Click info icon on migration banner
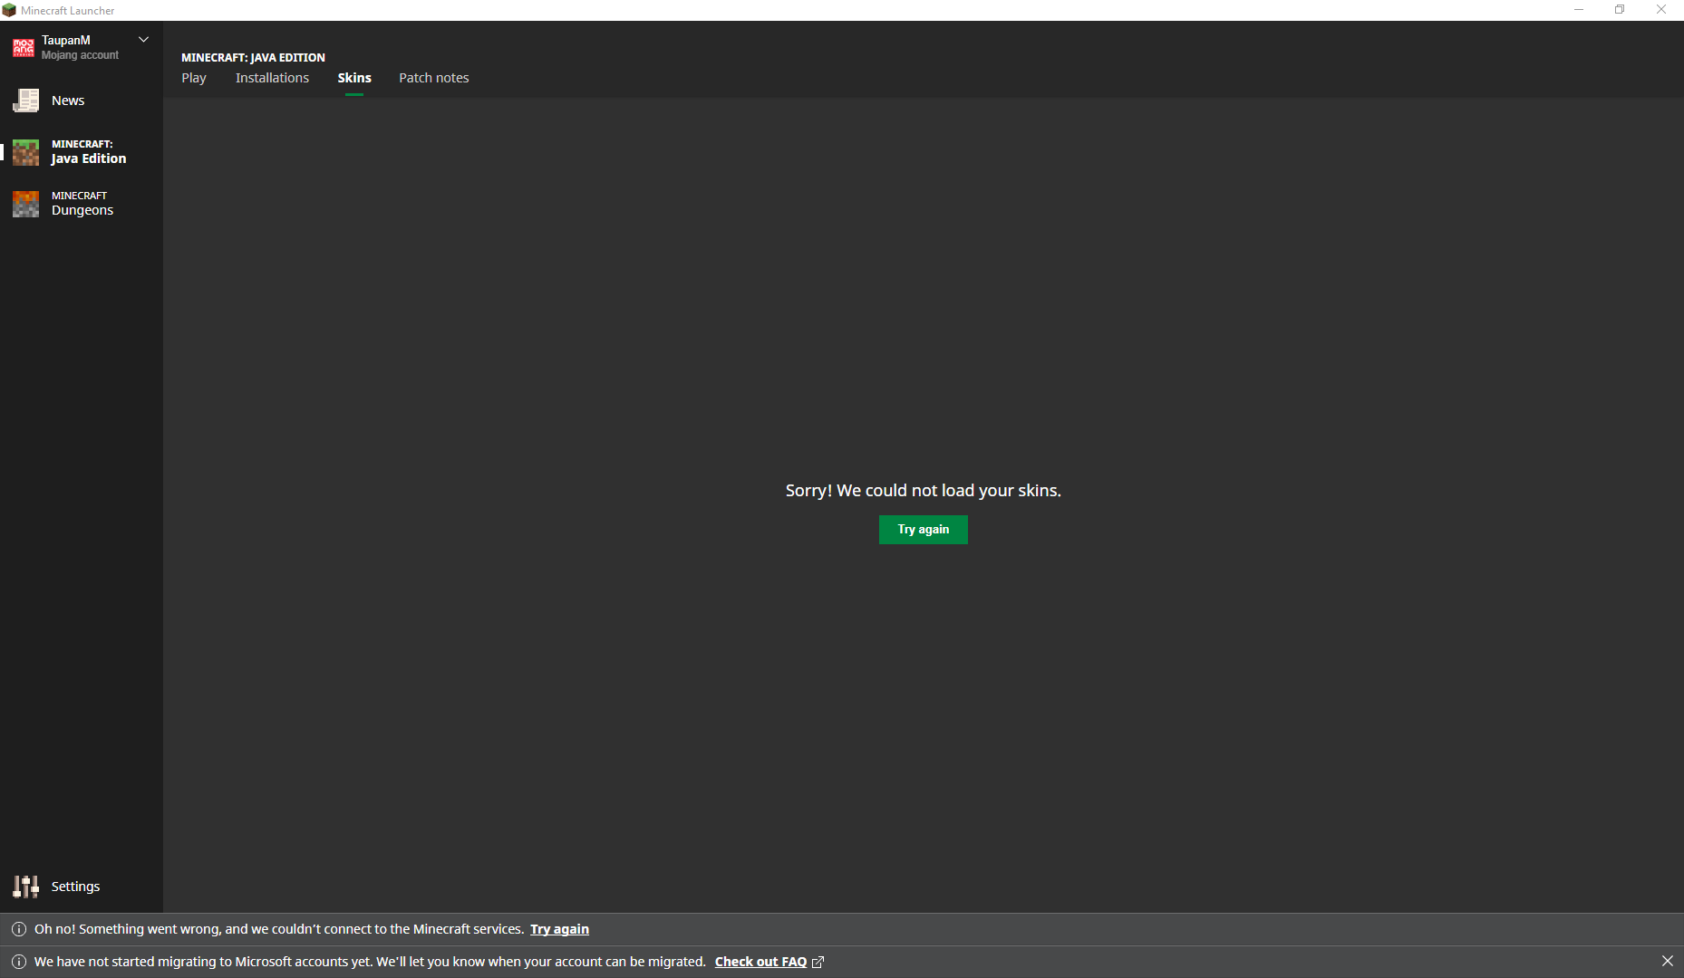Viewport: 1684px width, 978px height. (18, 962)
